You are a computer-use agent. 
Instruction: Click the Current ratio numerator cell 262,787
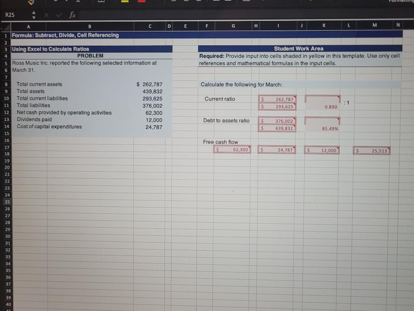coord(277,99)
